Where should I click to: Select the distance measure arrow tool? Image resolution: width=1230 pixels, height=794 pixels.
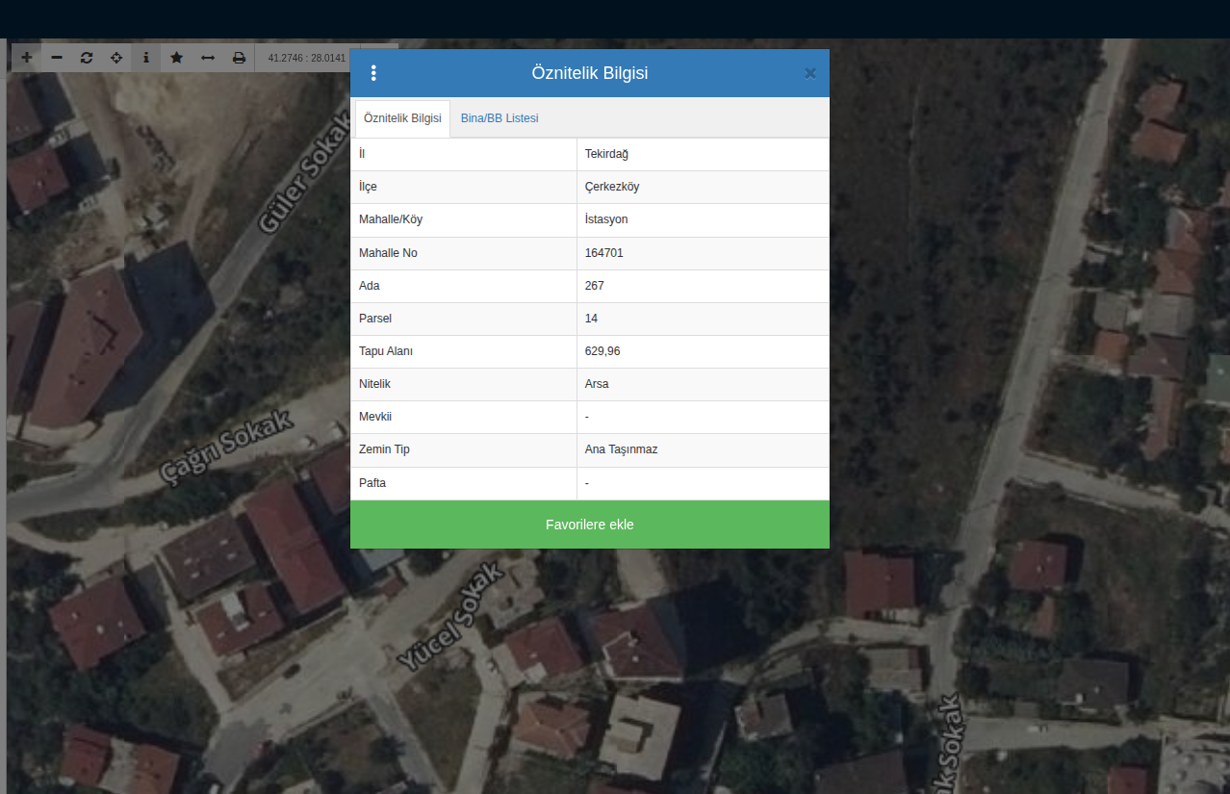click(x=208, y=58)
